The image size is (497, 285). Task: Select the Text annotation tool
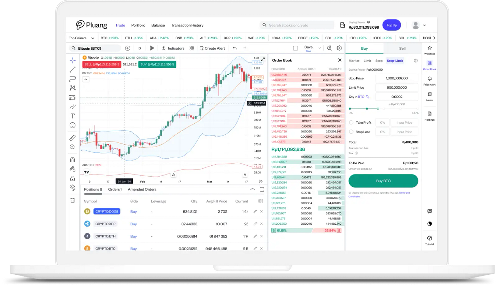coord(72,116)
